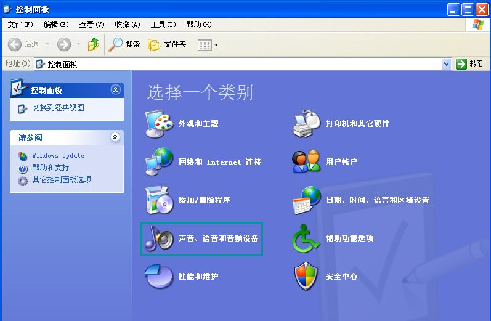Click the Windows flag logo in menu bar
491x321 pixels.
478,25
